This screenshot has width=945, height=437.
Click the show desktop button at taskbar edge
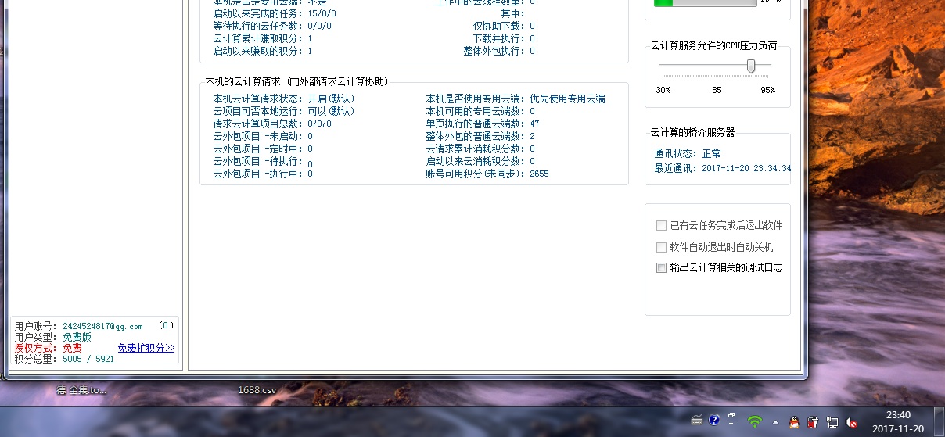[x=940, y=421]
